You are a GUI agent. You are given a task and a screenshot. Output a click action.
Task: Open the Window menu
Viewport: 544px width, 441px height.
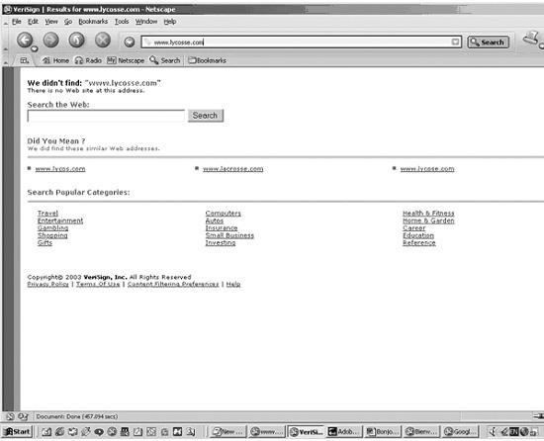pyautogui.click(x=146, y=22)
